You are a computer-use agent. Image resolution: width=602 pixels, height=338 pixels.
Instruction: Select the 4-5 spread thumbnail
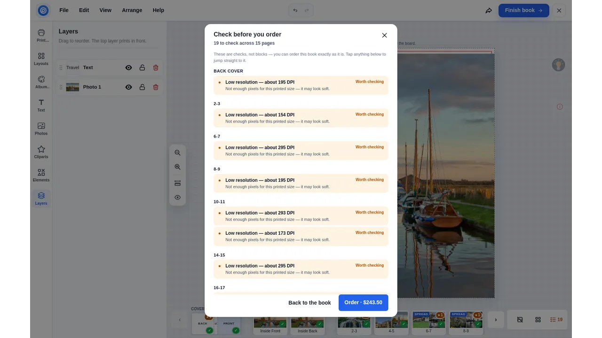[x=391, y=323]
